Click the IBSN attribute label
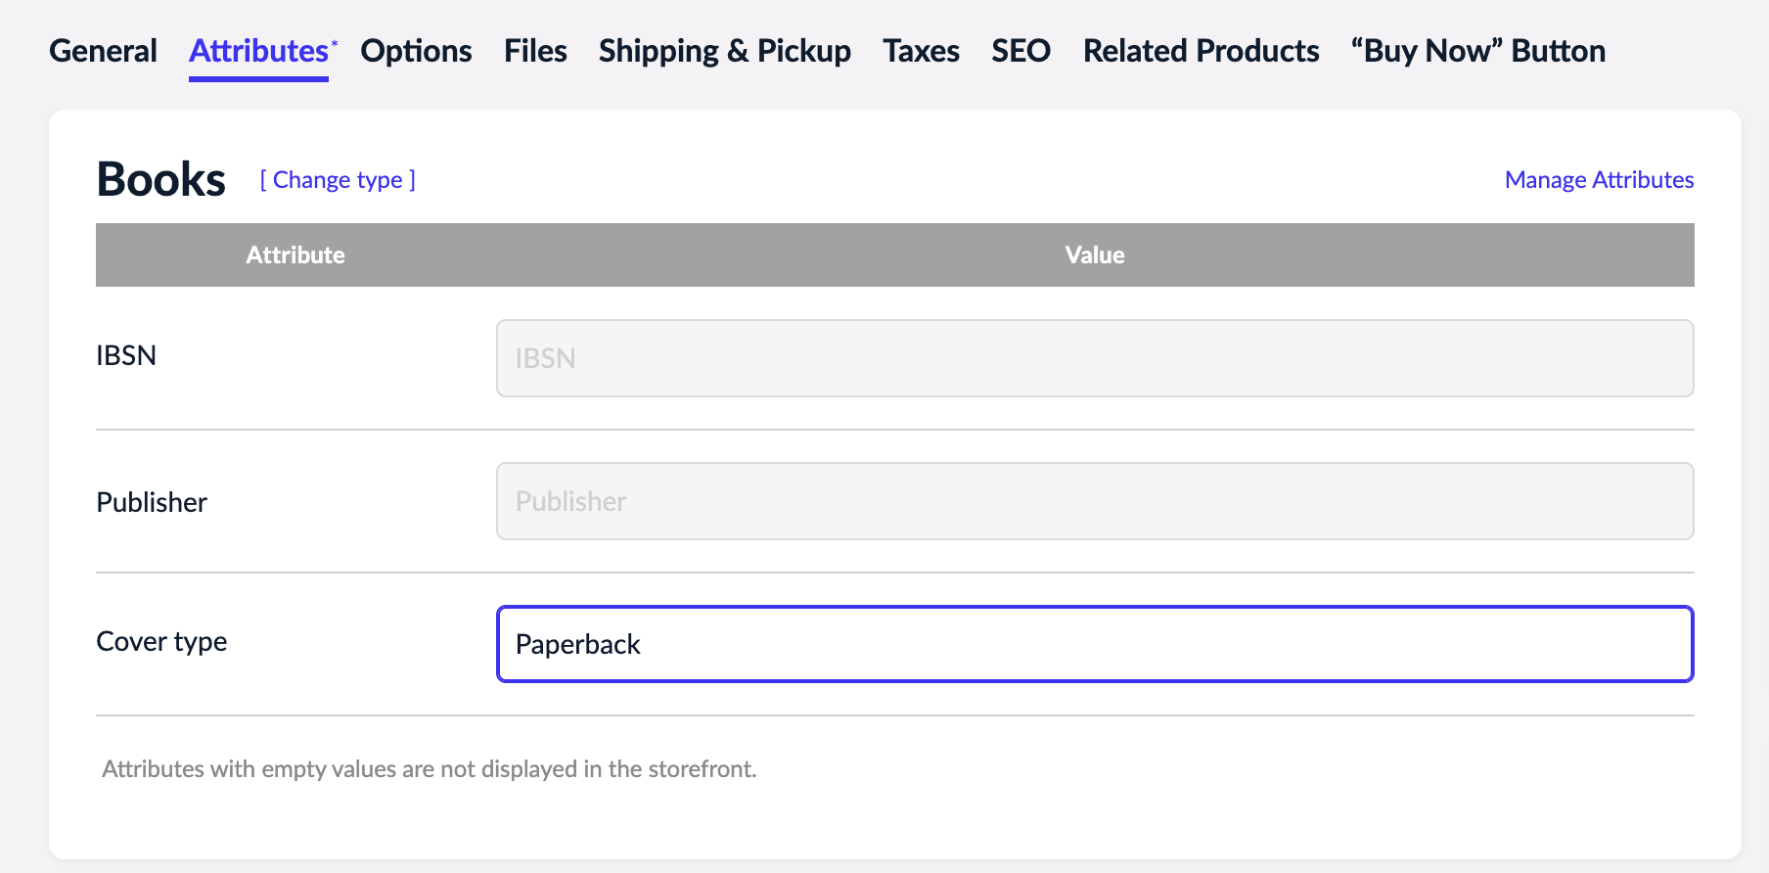1769x873 pixels. pyautogui.click(x=126, y=354)
